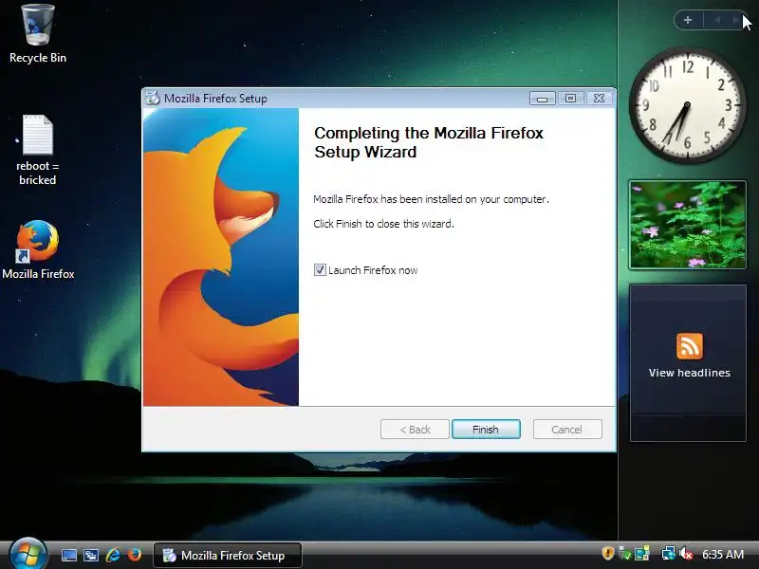Select the 'reboot = bricked' text file icon
This screenshot has width=759, height=569.
click(37, 150)
